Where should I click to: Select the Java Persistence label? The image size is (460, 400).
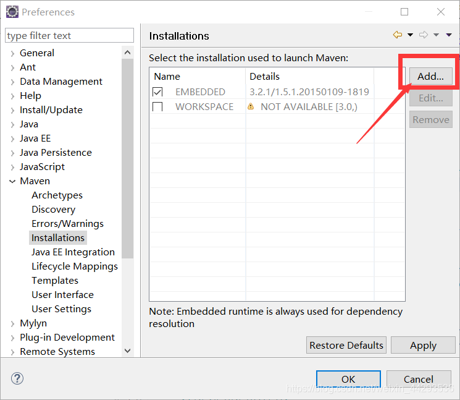click(56, 153)
